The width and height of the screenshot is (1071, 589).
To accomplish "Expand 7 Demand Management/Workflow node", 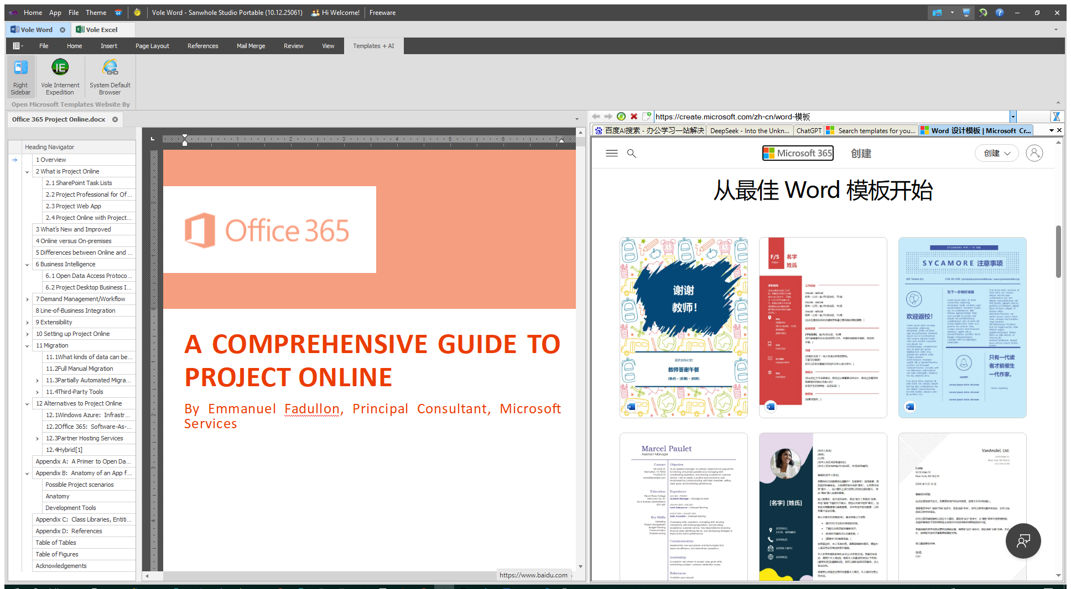I will (27, 299).
